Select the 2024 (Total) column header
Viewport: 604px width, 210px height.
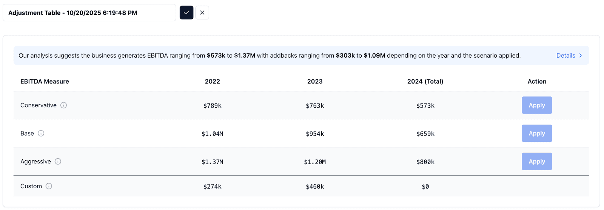coord(425,81)
